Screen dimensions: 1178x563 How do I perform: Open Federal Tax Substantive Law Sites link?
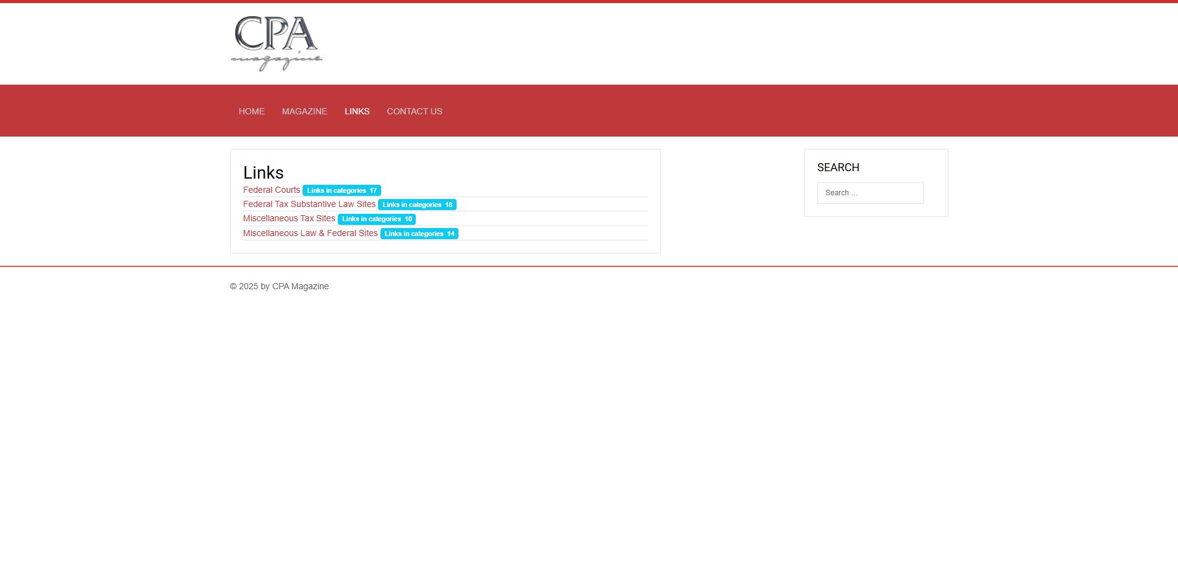309,204
